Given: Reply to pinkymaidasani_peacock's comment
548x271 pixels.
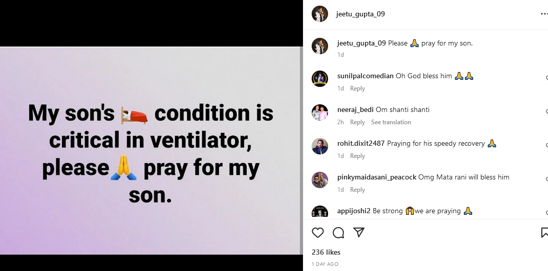Looking at the screenshot, I should pos(357,190).
